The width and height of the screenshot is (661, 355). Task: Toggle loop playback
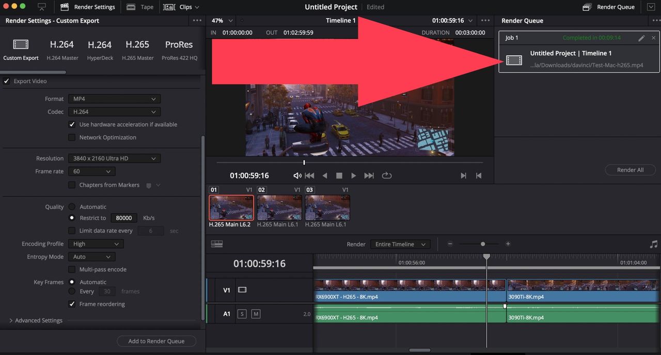point(386,175)
